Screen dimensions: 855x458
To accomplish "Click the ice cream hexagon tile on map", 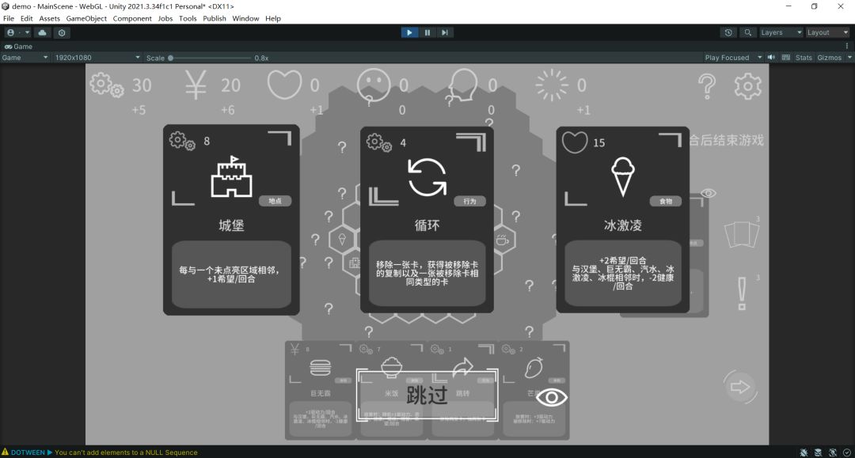I will click(342, 239).
